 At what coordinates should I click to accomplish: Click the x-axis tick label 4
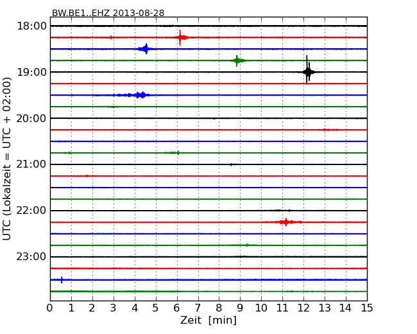coord(135,308)
